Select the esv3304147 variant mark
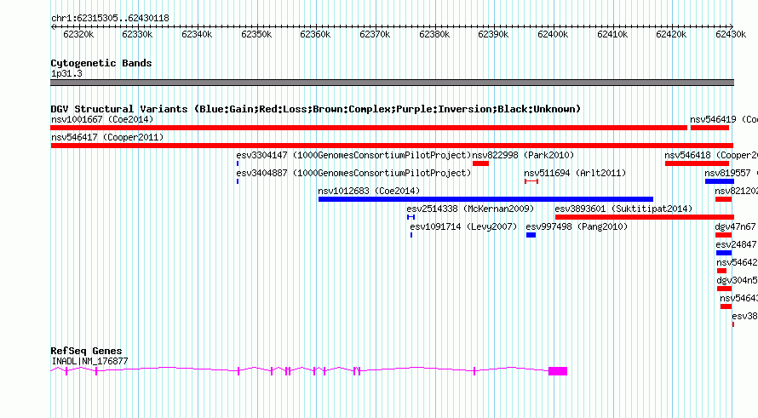758x418 pixels. [238, 163]
